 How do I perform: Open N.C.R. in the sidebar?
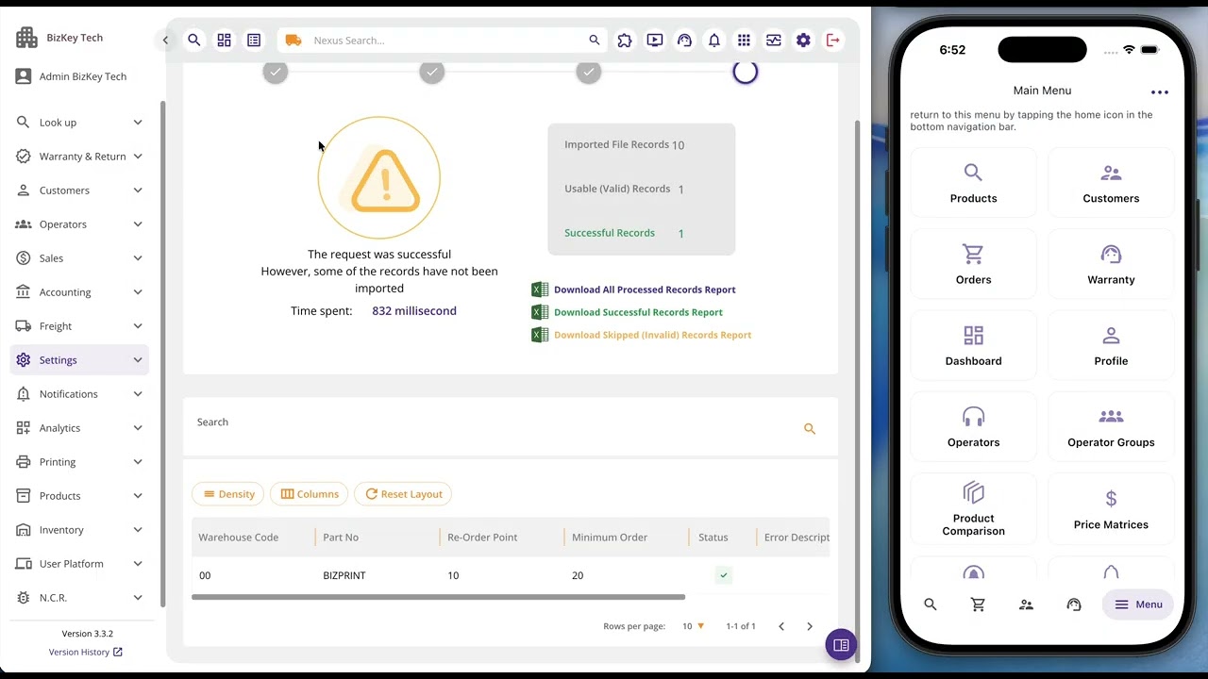(x=80, y=598)
